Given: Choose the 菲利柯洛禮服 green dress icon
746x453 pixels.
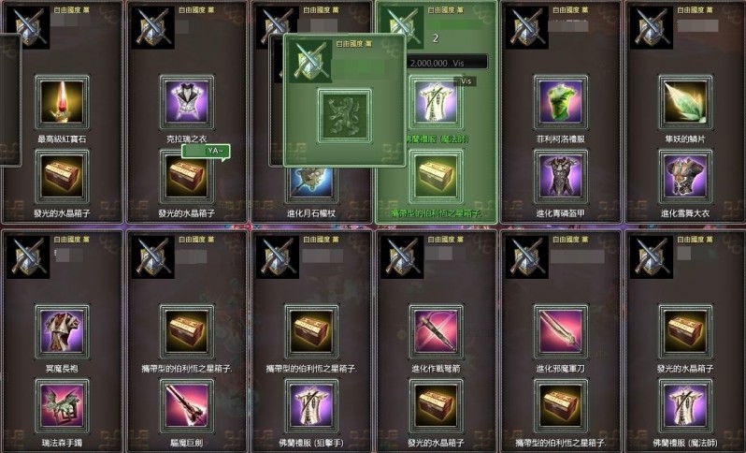Looking at the screenshot, I should [561, 101].
